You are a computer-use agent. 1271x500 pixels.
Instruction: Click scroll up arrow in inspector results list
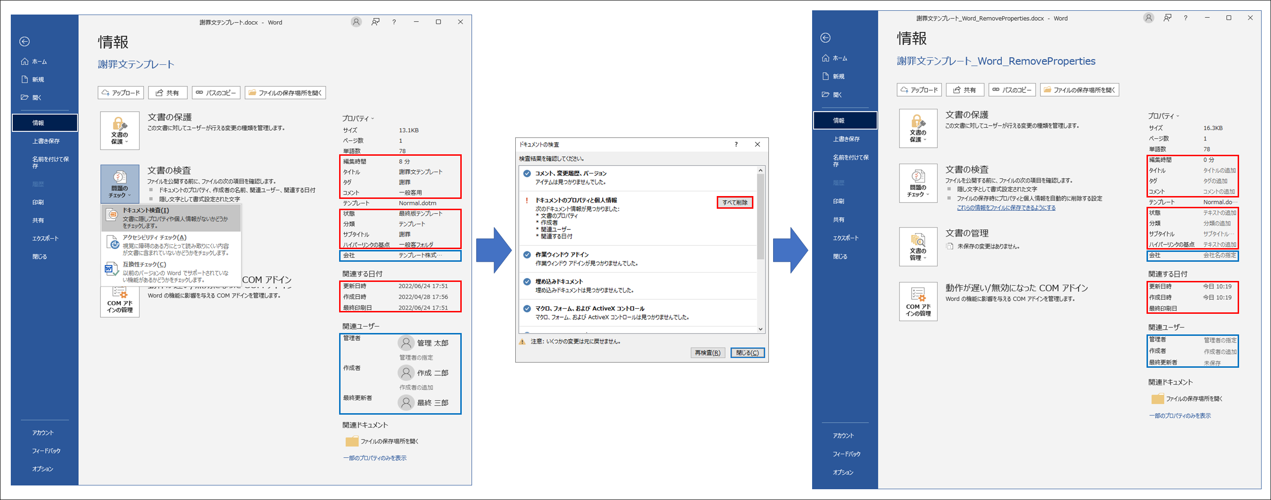pos(760,170)
